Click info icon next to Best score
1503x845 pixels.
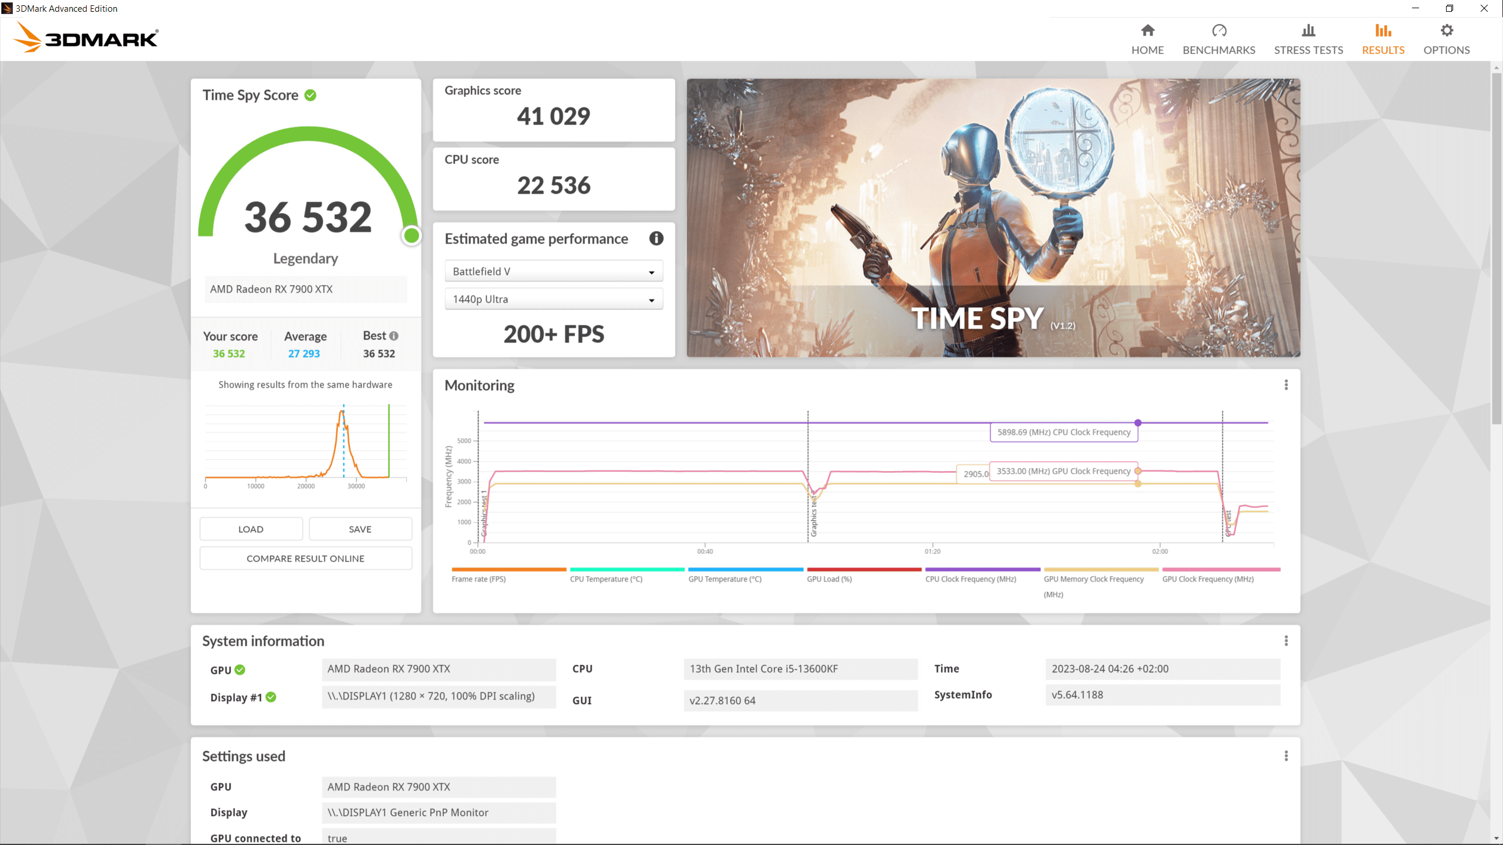(x=394, y=336)
